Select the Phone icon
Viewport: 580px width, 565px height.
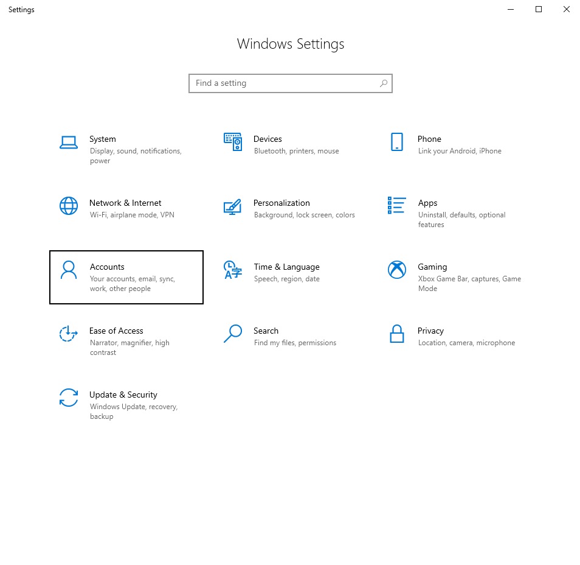click(x=397, y=142)
